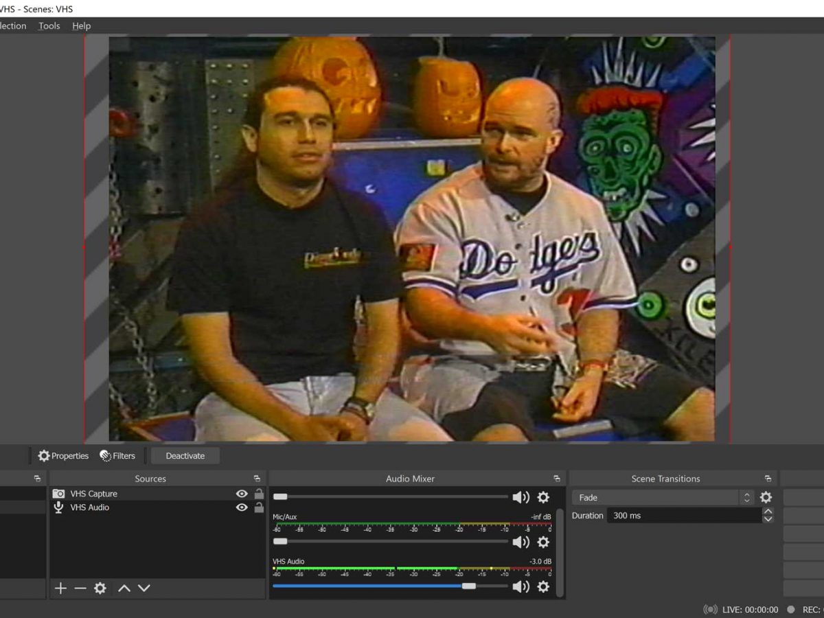The height and width of the screenshot is (618, 824).
Task: Open the Help menu
Action: 81,26
